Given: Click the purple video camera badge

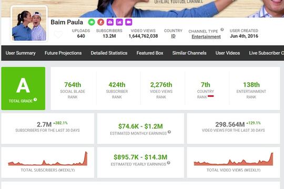Looking at the screenshot, I should pos(129,22).
